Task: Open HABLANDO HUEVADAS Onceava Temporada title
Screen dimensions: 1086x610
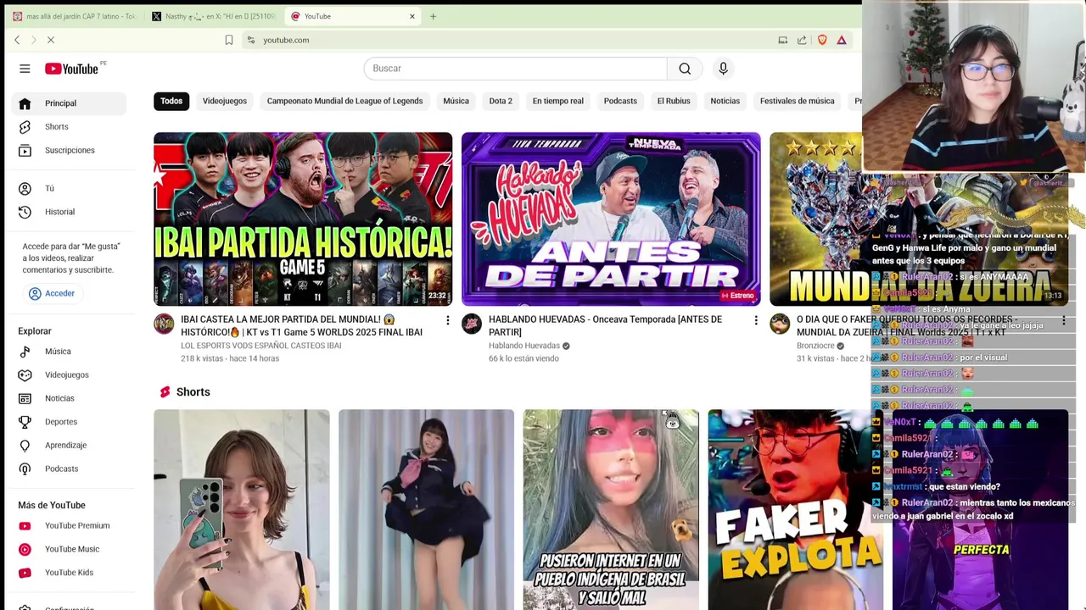Action: (606, 326)
